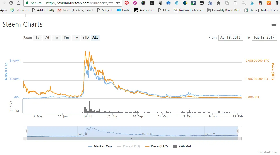Viewport: 280px width, 155px height.
Task: Toggle Price (USD) series in legend
Action: pos(129,146)
